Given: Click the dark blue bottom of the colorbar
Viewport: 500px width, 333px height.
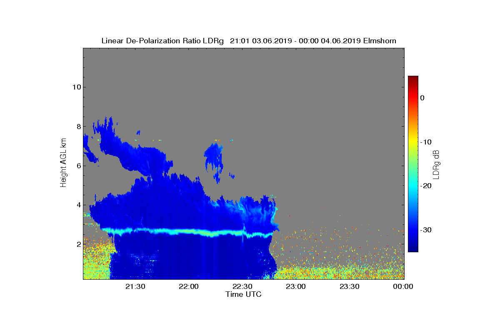Looking at the screenshot, I should (413, 248).
